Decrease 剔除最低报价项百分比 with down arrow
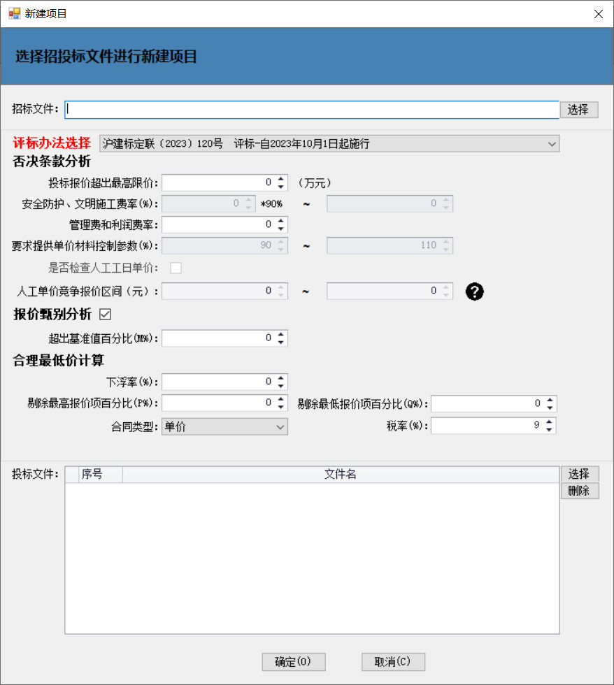The height and width of the screenshot is (685, 614). click(550, 408)
